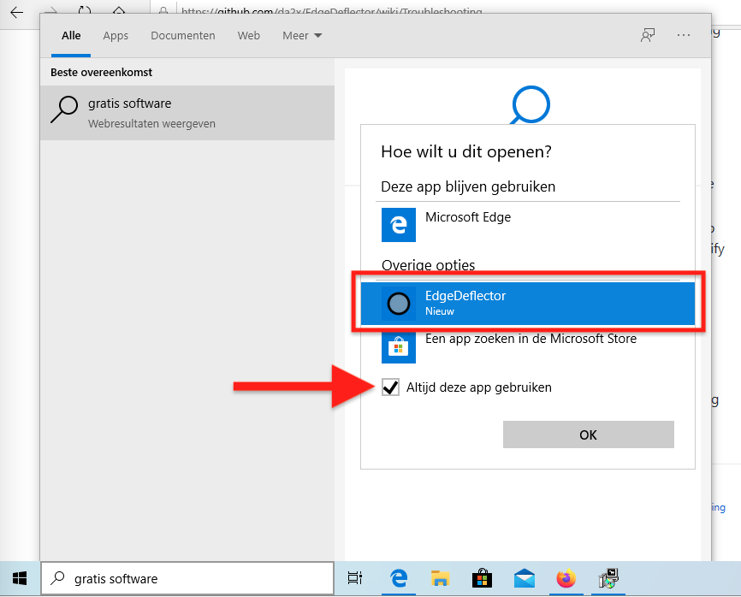
Task: Choose 'Een app zoeken in de Microsoft Store'
Action: pyautogui.click(x=527, y=345)
